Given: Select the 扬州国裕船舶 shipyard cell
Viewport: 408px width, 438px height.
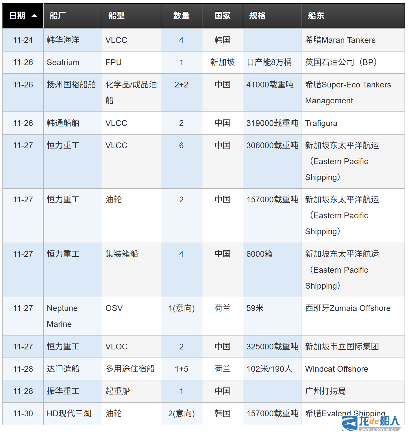Looking at the screenshot, I should tap(71, 85).
